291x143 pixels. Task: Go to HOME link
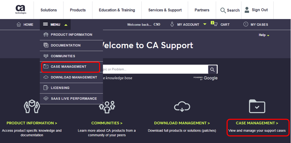28,25
